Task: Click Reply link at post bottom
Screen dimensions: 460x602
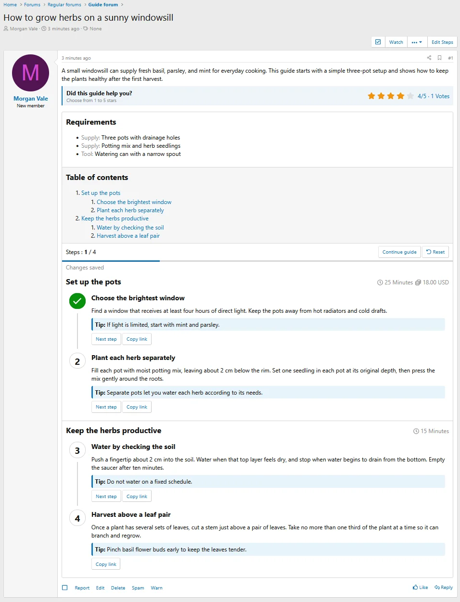Action: [x=444, y=587]
